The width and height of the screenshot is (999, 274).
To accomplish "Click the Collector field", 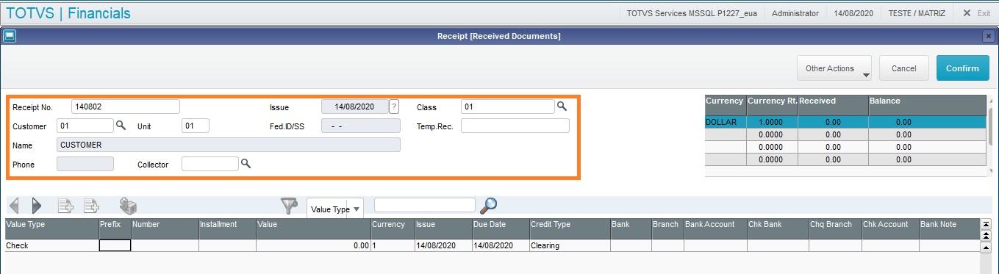I will coord(210,164).
